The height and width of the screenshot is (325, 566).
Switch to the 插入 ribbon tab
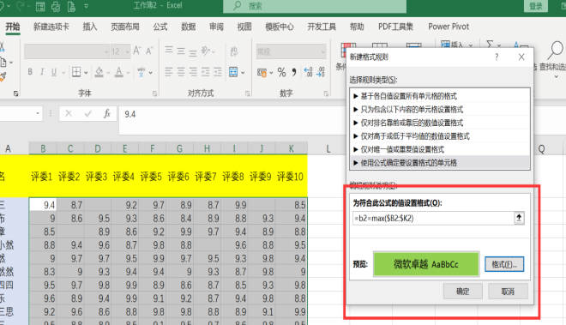90,27
